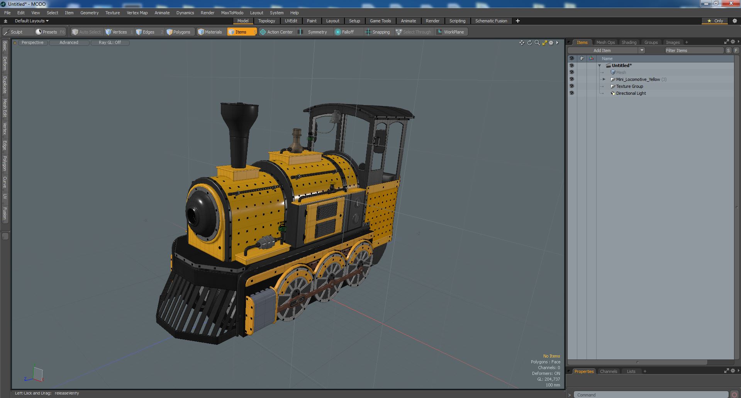Open the Shading tab
Viewport: 741px width, 398px height.
point(629,42)
